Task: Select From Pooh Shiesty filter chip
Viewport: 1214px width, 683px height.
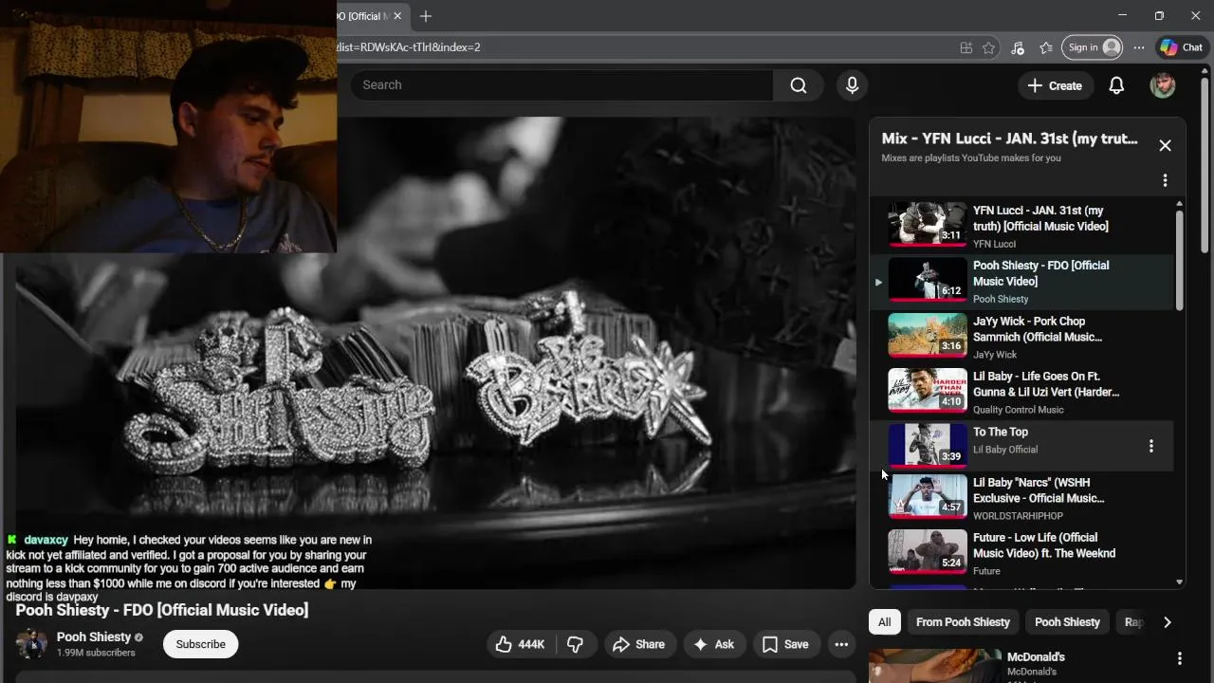Action: pos(963,622)
